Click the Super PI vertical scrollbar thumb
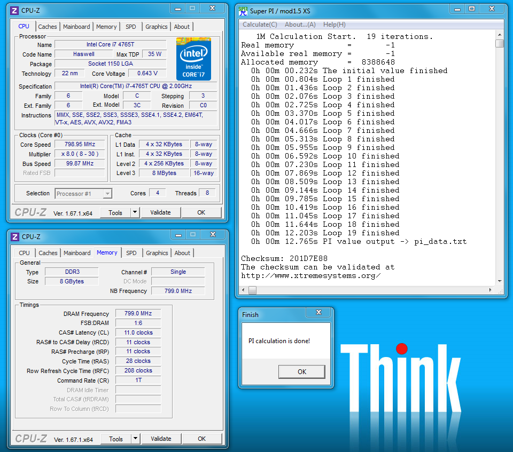Screen dimensions: 513x452 coord(499,43)
